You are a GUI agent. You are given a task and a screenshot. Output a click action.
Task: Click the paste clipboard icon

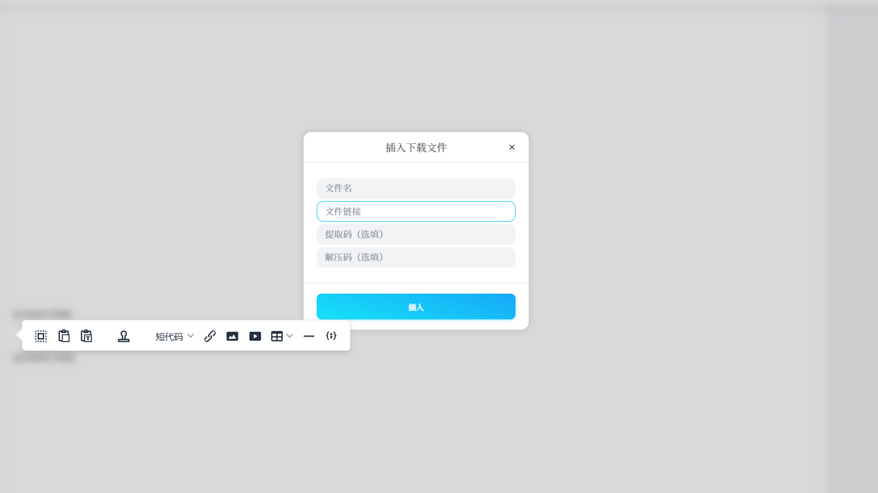tap(64, 336)
